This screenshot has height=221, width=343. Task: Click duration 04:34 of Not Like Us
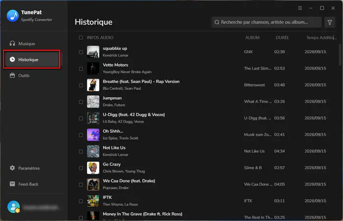coord(280,151)
